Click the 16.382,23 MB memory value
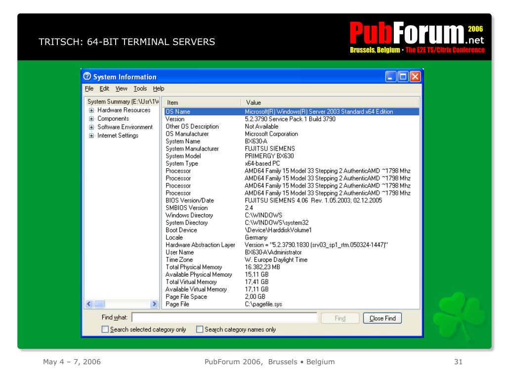 [x=262, y=267]
